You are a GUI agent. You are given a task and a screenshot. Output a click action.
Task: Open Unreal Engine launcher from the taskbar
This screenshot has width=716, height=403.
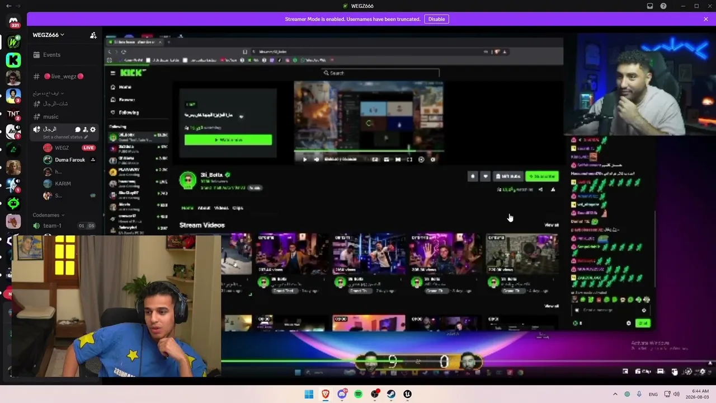click(408, 394)
